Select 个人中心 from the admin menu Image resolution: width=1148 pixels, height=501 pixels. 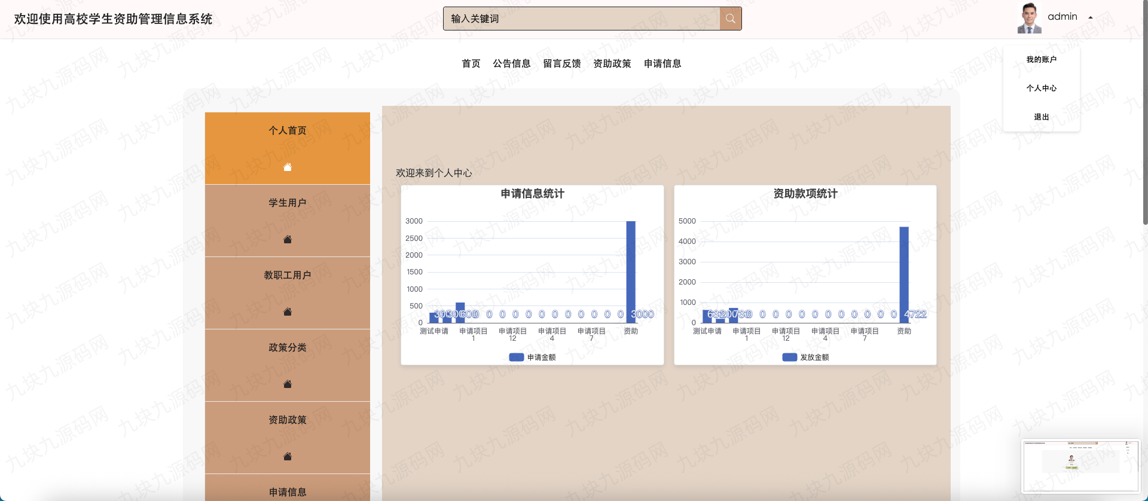(x=1042, y=88)
